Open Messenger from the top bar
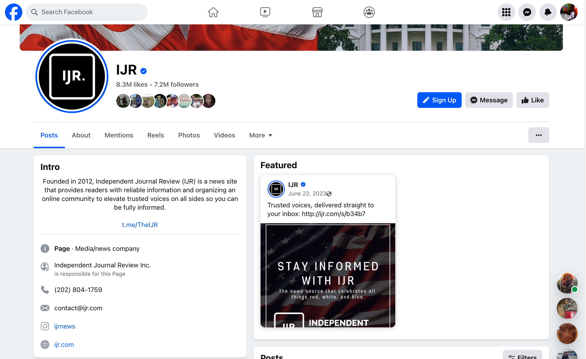The width and height of the screenshot is (586, 359). tap(527, 12)
